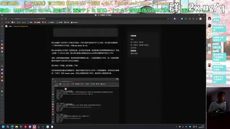Open the Downloads toolbar icon
The image size is (230, 129).
coord(197,19)
